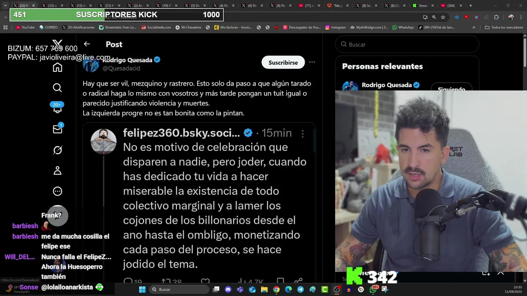Image resolution: width=527 pixels, height=296 pixels.
Task: Go back with the Post arrow
Action: 87,44
